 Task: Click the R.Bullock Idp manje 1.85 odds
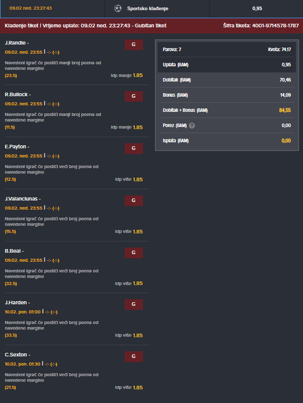pos(127,127)
